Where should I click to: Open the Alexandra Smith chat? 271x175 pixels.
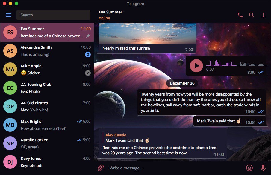click(x=47, y=51)
